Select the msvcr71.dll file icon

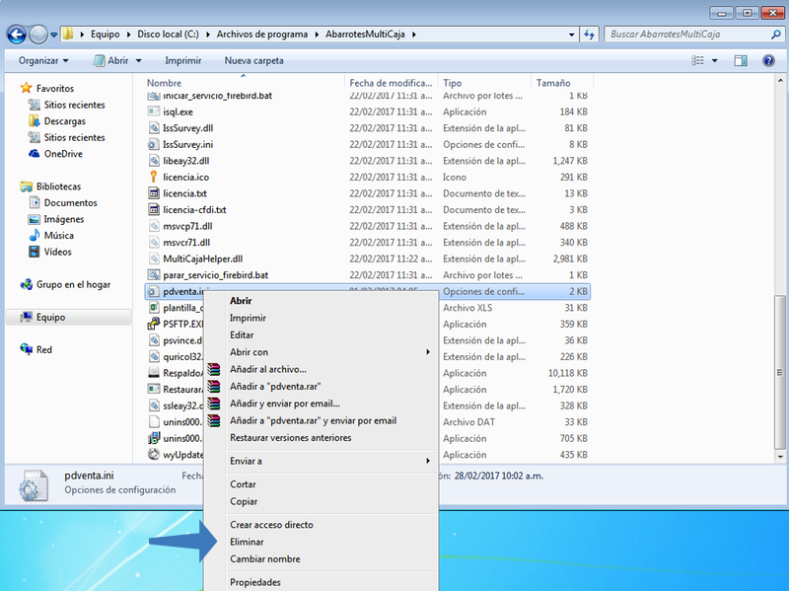pyautogui.click(x=154, y=242)
